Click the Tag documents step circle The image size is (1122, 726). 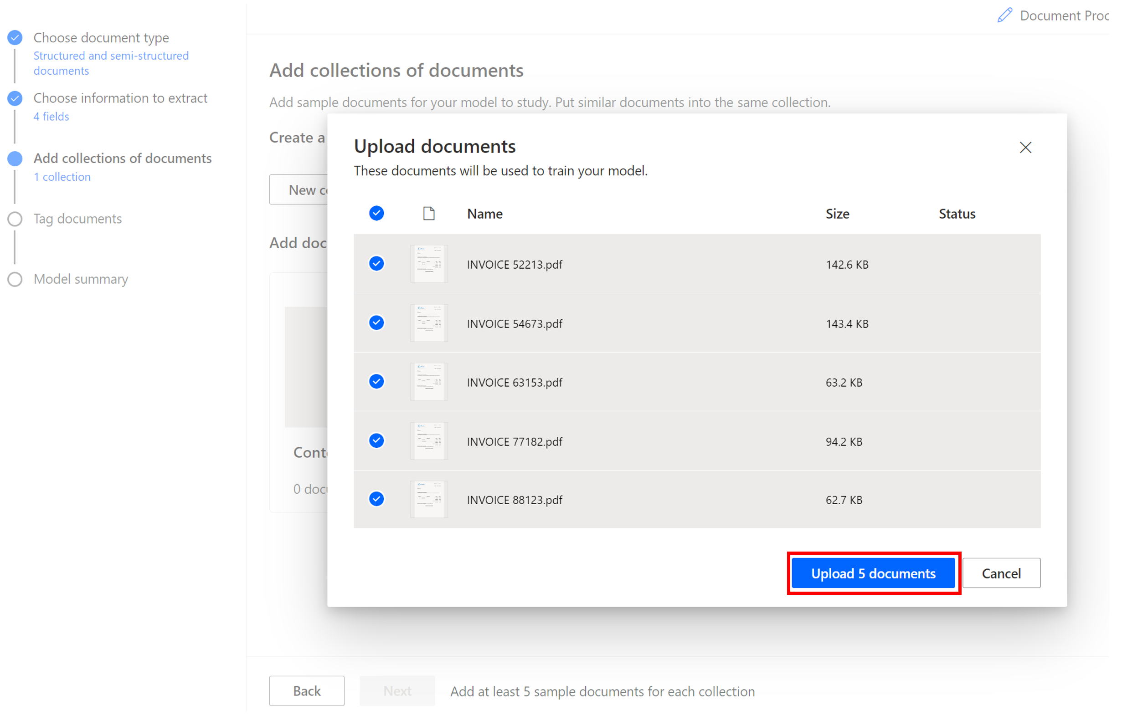(15, 219)
